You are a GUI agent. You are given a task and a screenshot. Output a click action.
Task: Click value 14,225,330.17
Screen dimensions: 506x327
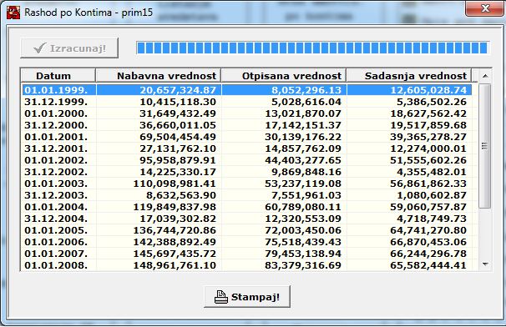(178, 172)
